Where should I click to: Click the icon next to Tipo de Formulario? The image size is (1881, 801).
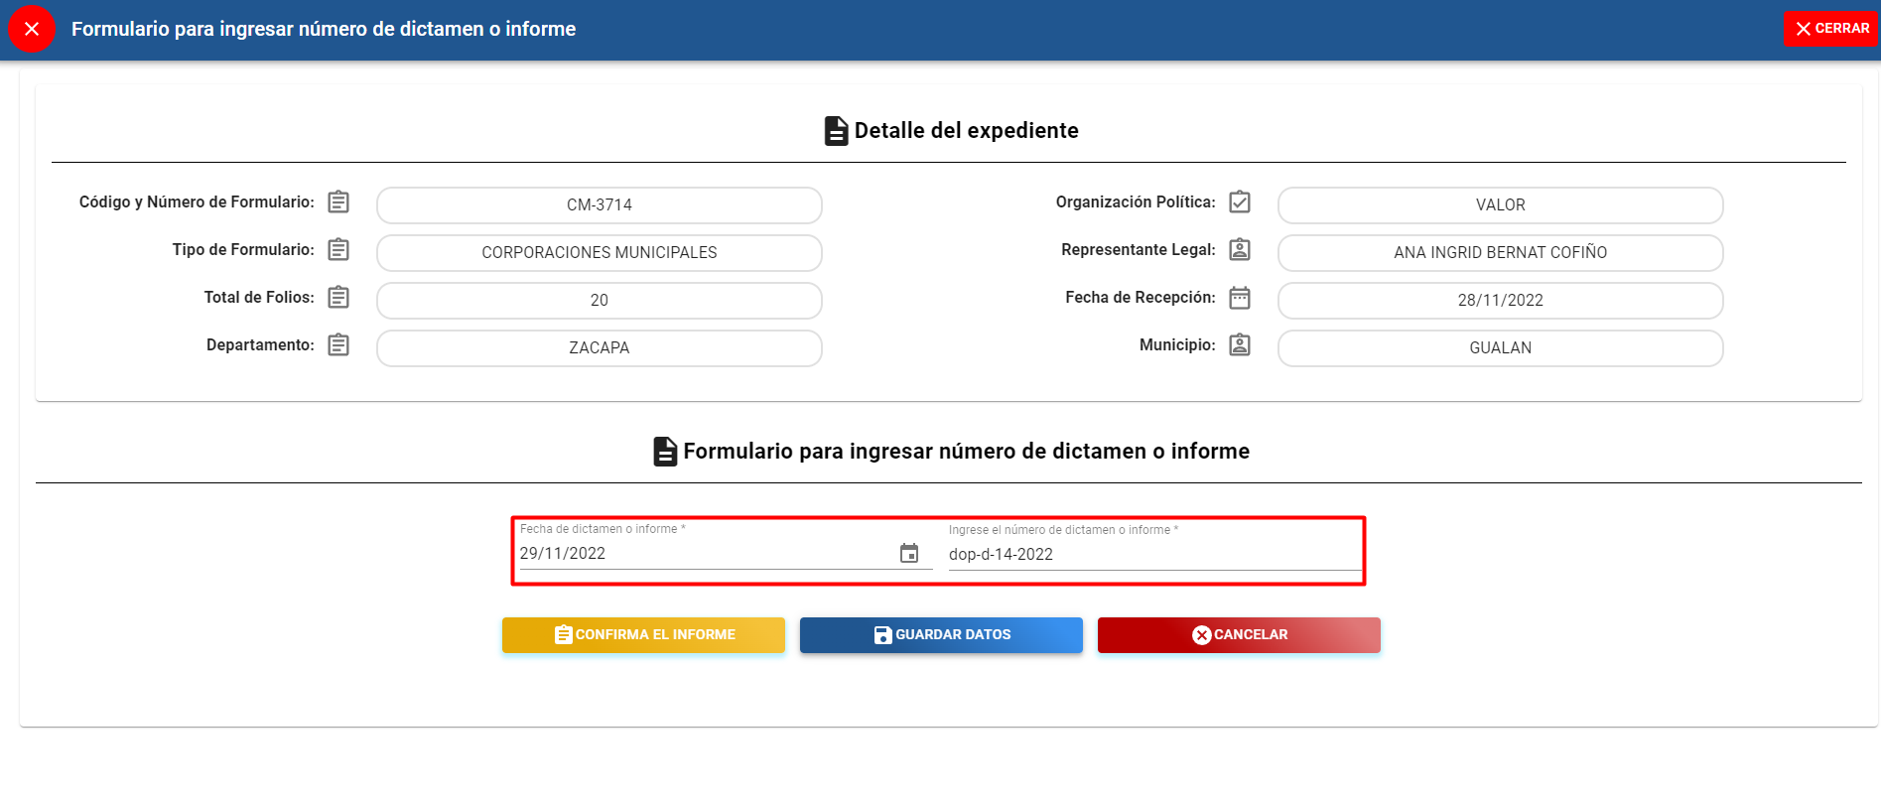[338, 250]
